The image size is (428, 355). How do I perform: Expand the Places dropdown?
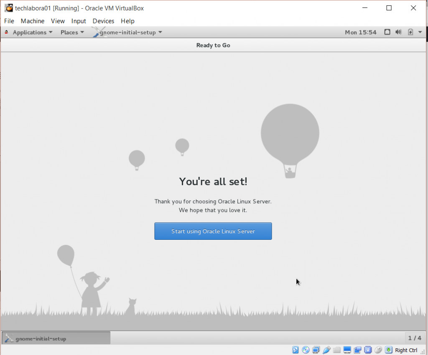pos(72,32)
